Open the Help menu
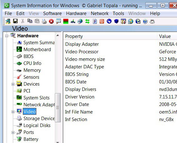The width and height of the screenshot is (177, 143). pos(155,13)
